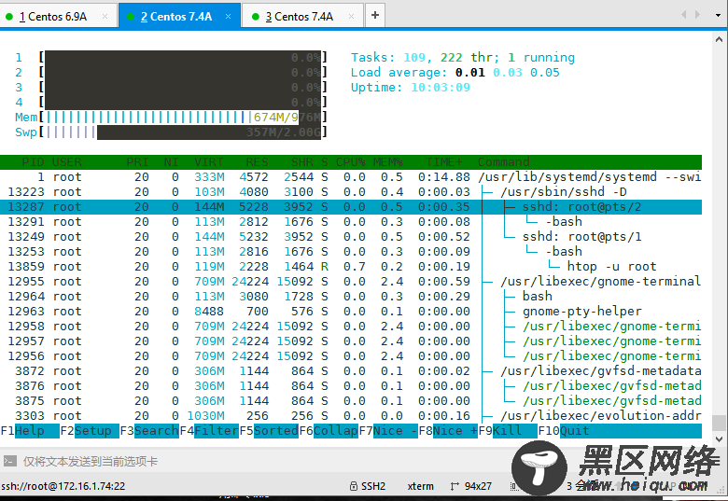The width and height of the screenshot is (728, 501).
Task: Close the 2 Centos 7.4A tab
Action: pos(228,17)
